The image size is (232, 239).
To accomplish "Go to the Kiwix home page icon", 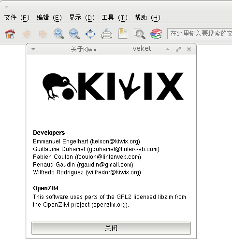I will 10,34.
